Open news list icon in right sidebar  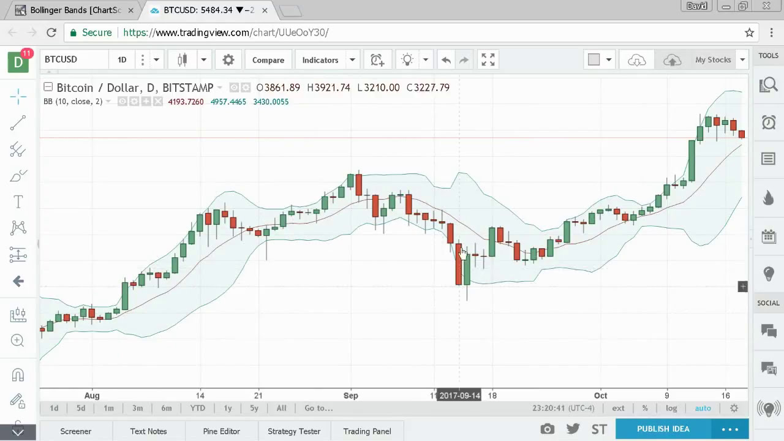coord(769,159)
